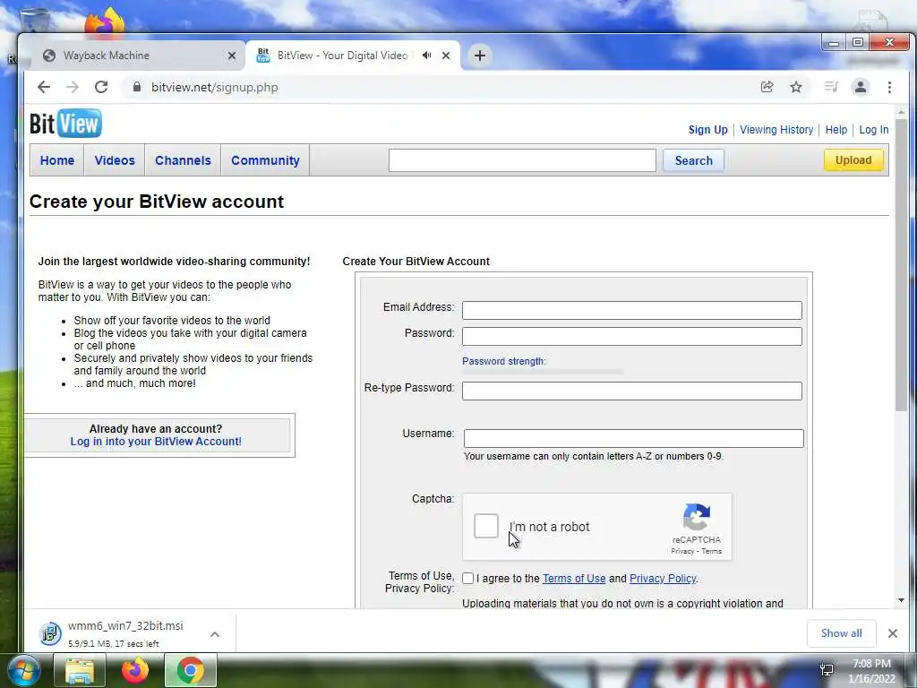Open the Channels navigation tab
The width and height of the screenshot is (917, 688).
183,160
